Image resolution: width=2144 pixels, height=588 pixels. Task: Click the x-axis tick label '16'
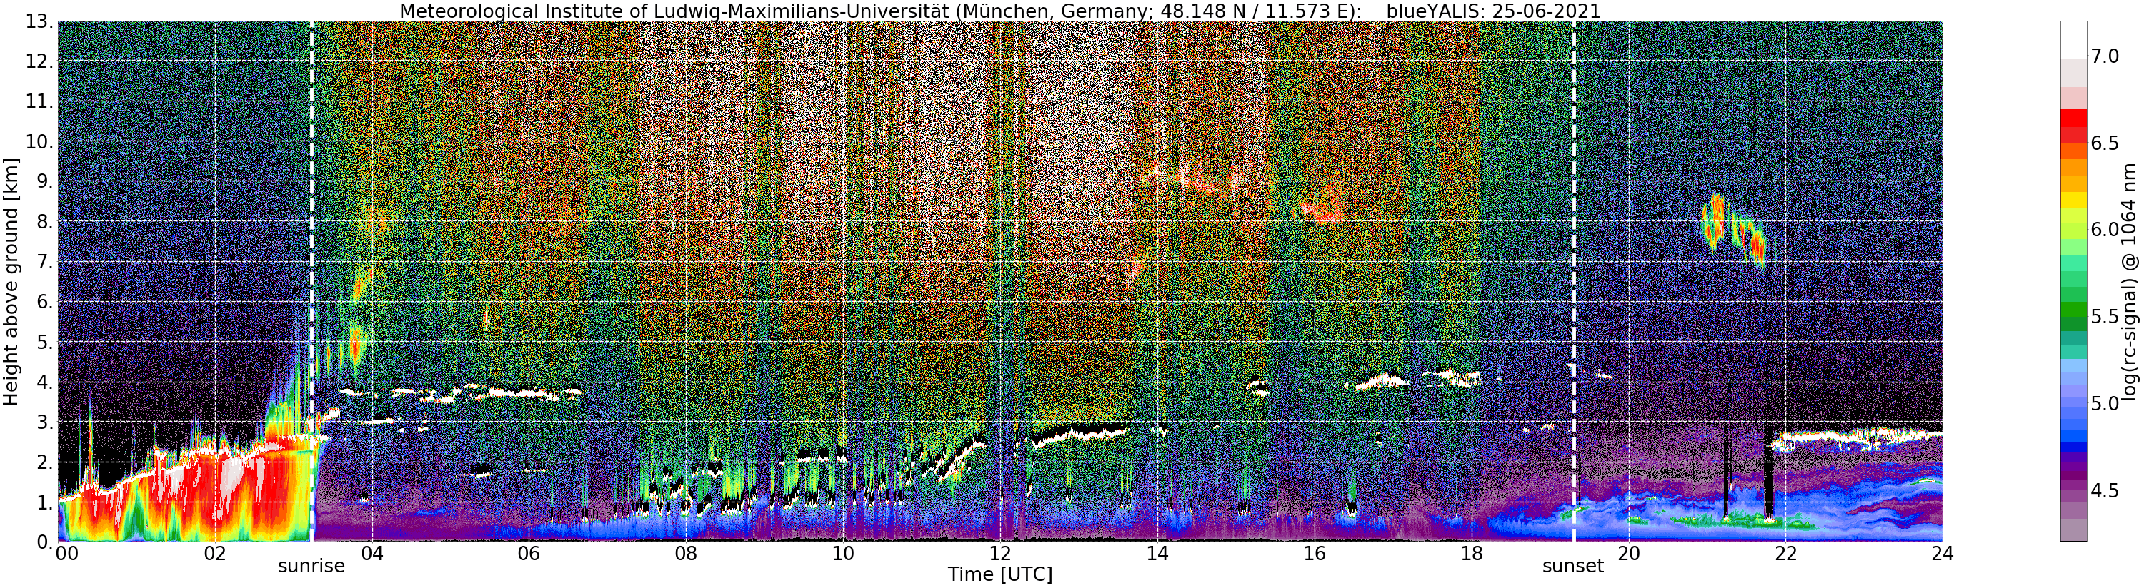[1315, 553]
